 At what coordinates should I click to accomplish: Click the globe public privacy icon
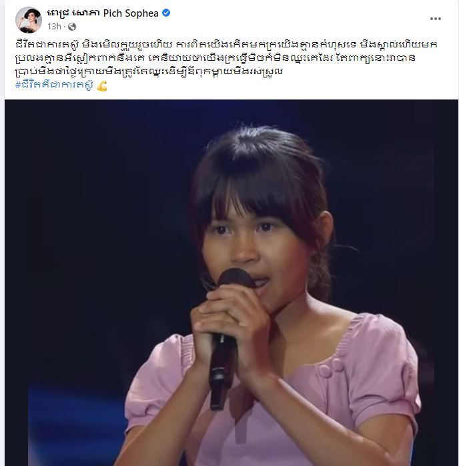(72, 27)
